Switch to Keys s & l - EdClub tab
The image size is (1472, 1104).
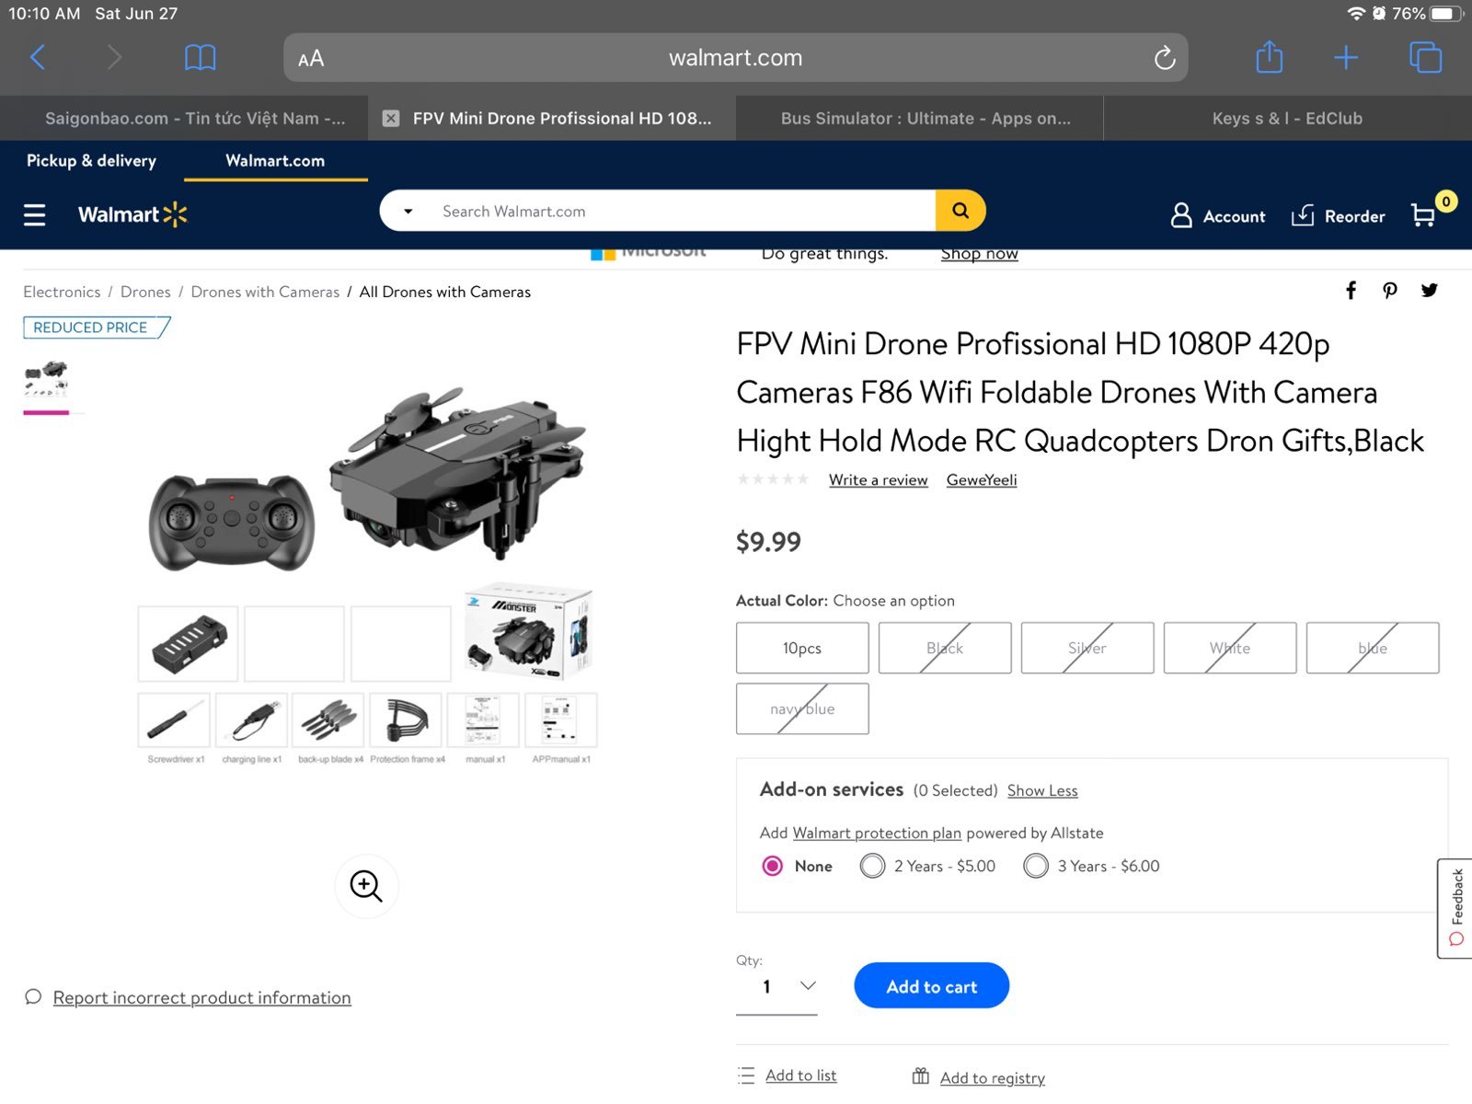tap(1288, 118)
